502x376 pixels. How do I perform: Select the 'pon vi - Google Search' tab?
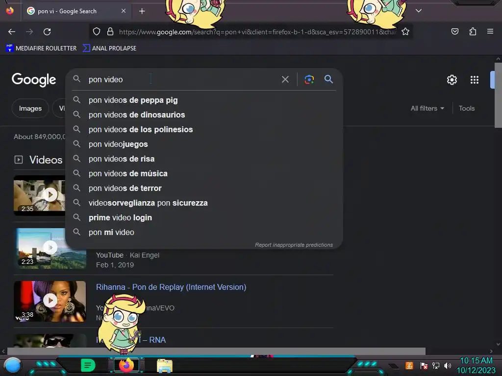pos(76,11)
